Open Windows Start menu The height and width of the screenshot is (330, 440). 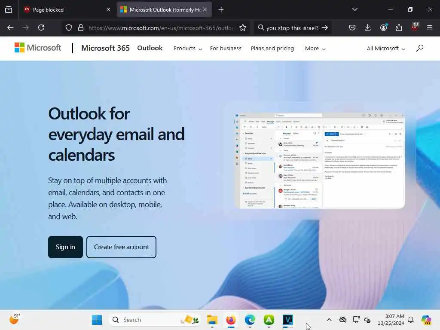(x=97, y=320)
